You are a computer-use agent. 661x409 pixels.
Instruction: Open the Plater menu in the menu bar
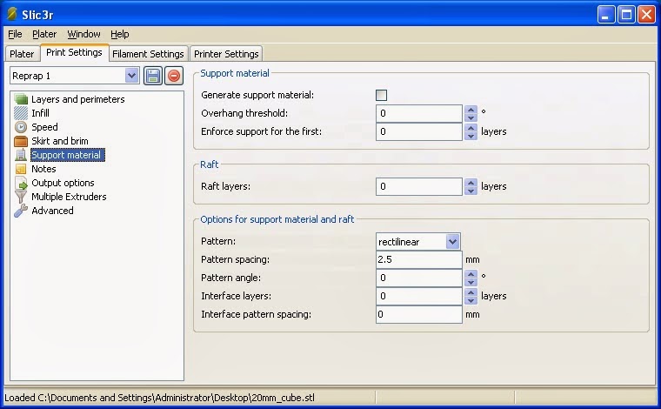44,34
